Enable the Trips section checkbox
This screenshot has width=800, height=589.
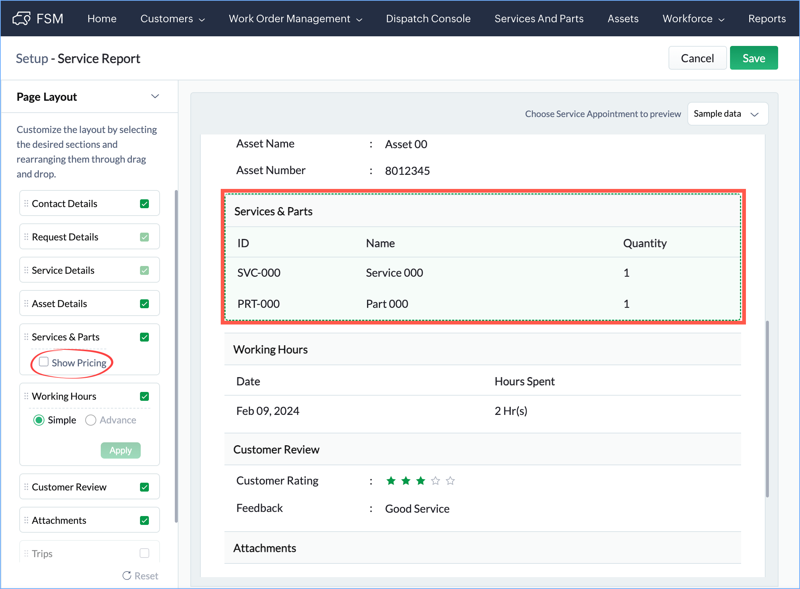pos(144,553)
